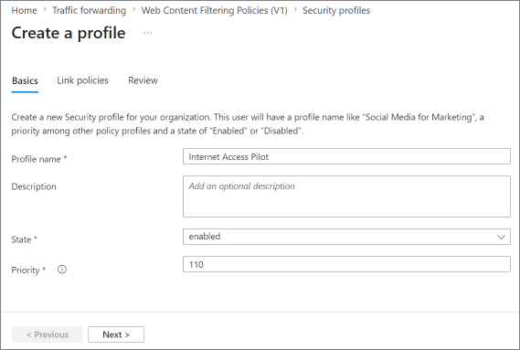Open the State dropdown showing enabled
Screen dimensions: 520x350
(346, 237)
